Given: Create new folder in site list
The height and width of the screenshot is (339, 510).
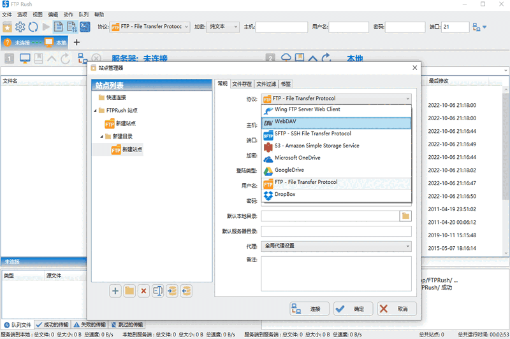Looking at the screenshot, I should click(x=129, y=291).
